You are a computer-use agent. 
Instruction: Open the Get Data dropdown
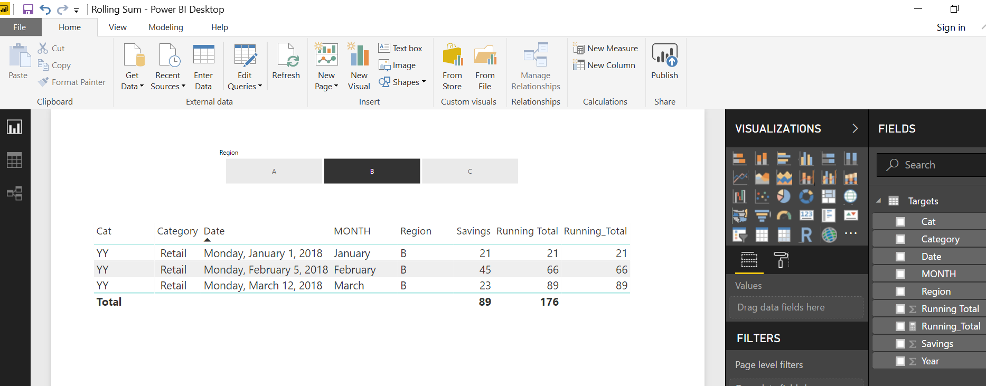coord(132,67)
